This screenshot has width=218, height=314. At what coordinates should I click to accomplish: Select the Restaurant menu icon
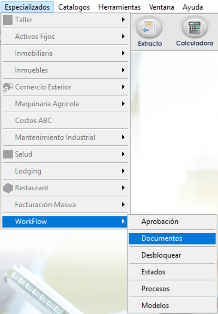pyautogui.click(x=8, y=188)
